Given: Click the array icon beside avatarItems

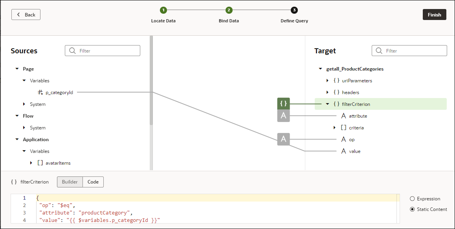Looking at the screenshot, I should pyautogui.click(x=40, y=163).
